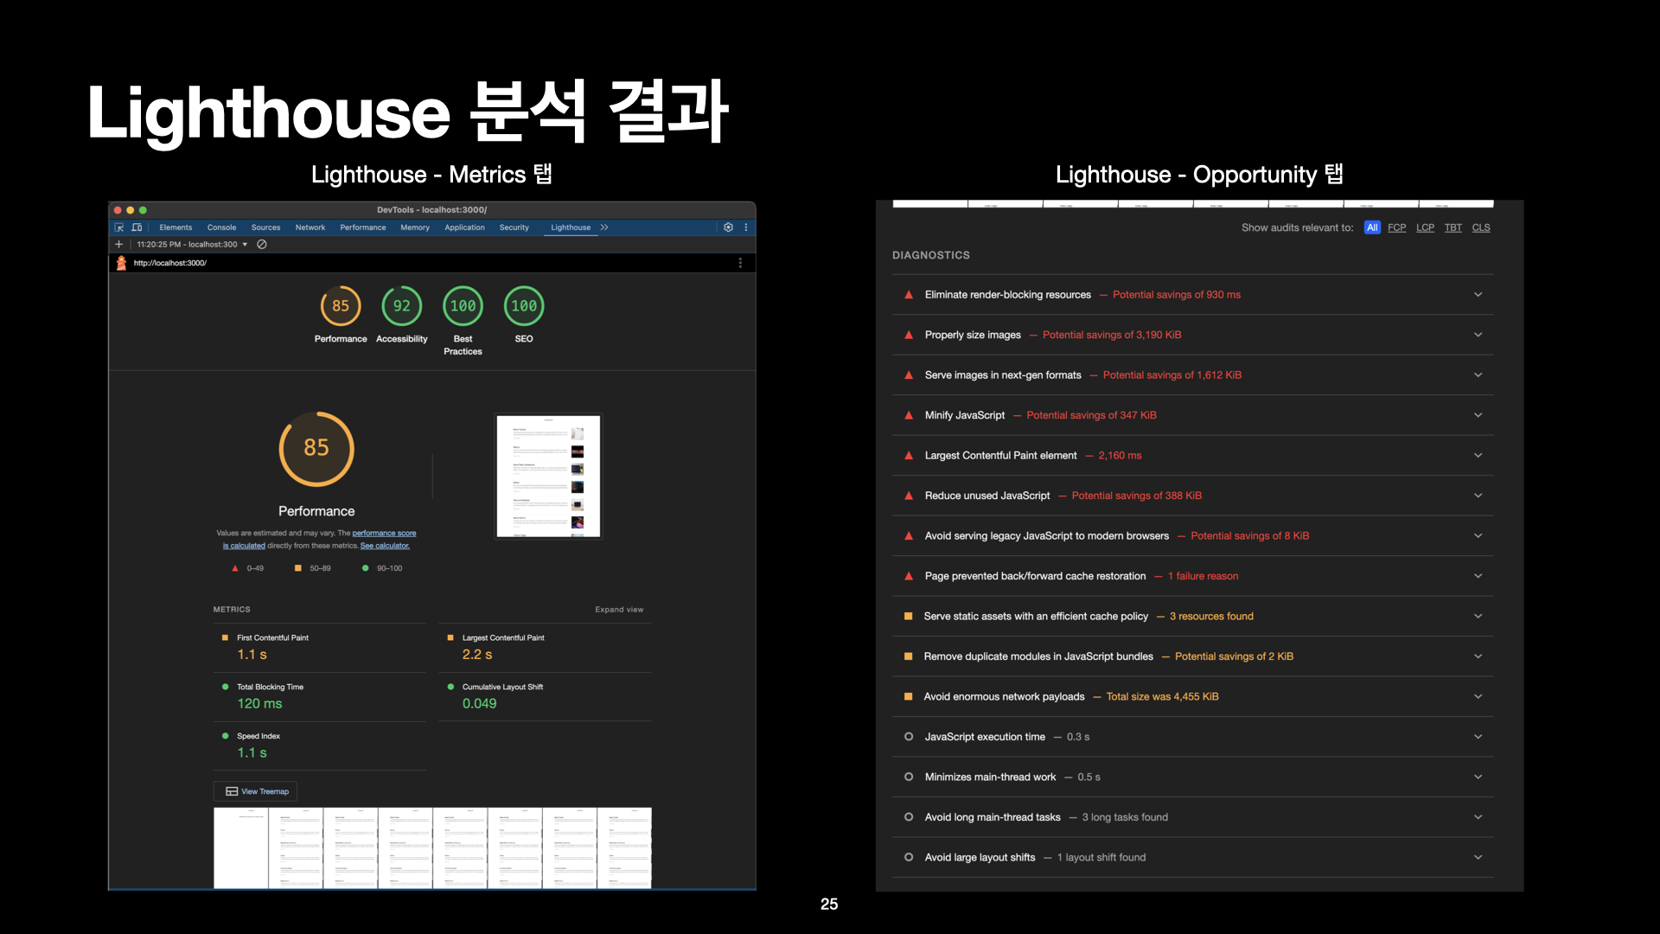The height and width of the screenshot is (934, 1660).
Task: Expand Avoid enormous network payloads chevron
Action: pyautogui.click(x=1478, y=697)
